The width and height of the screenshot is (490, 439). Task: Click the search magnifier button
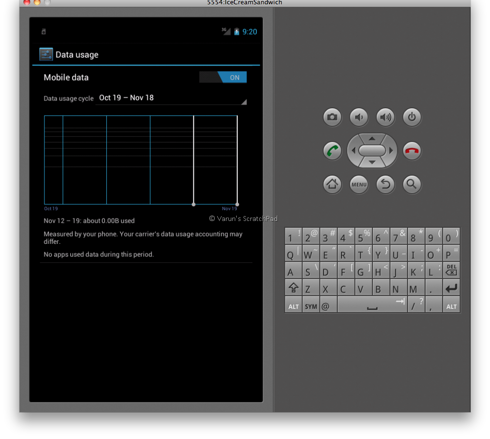412,184
